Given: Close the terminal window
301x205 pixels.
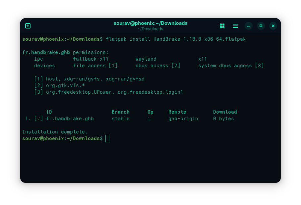Looking at the screenshot, I should 273,26.
